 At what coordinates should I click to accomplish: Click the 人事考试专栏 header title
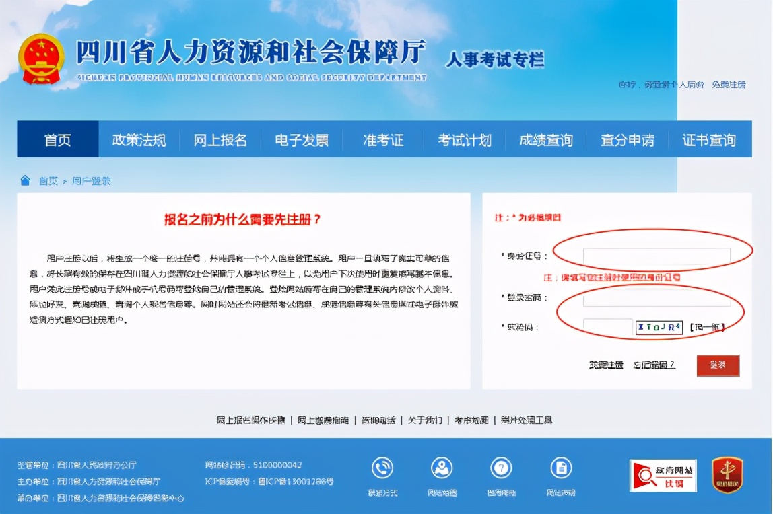click(495, 60)
